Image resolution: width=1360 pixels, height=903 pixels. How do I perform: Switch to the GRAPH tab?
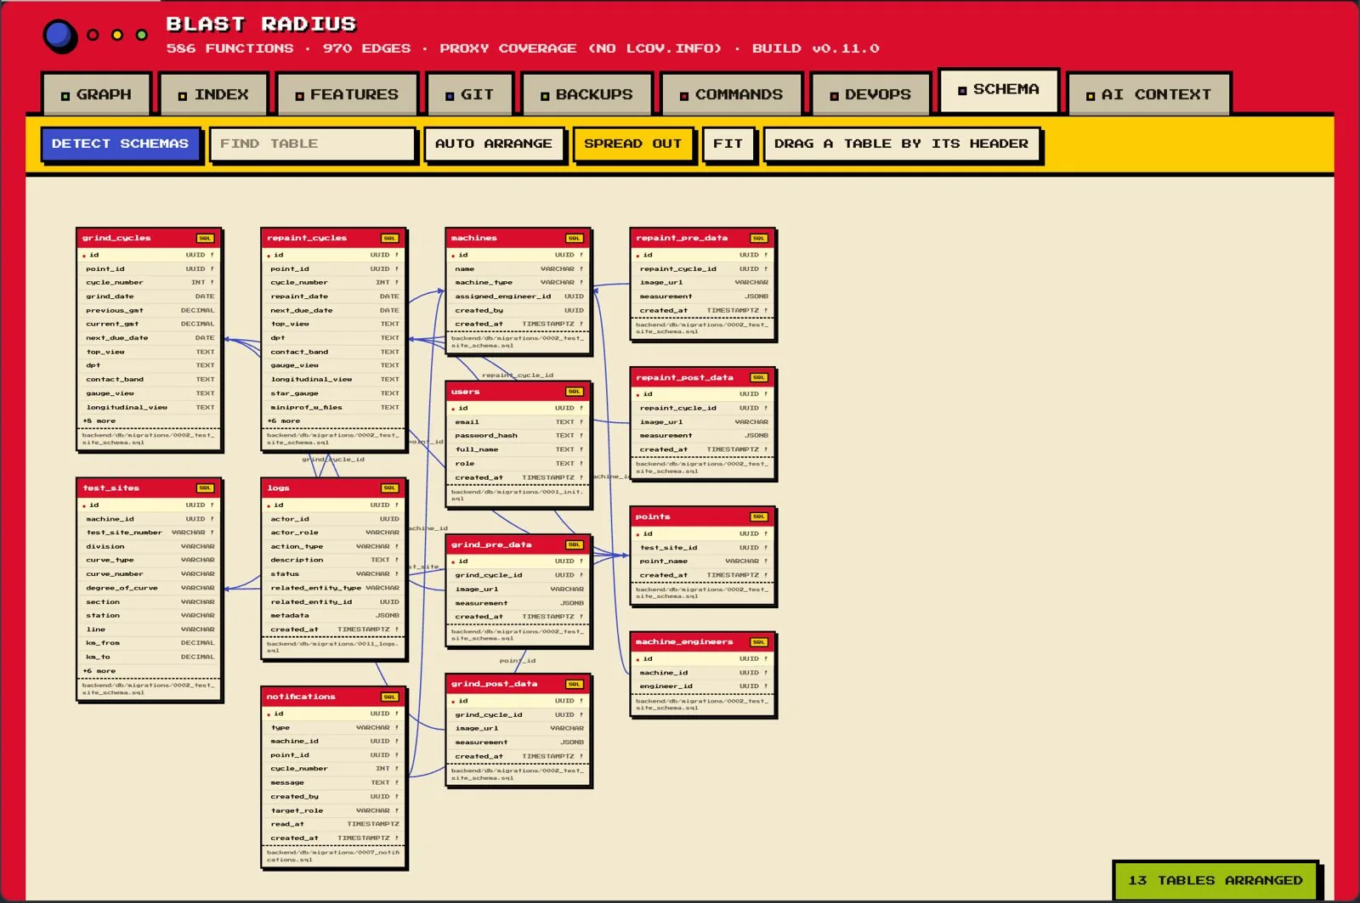96,94
